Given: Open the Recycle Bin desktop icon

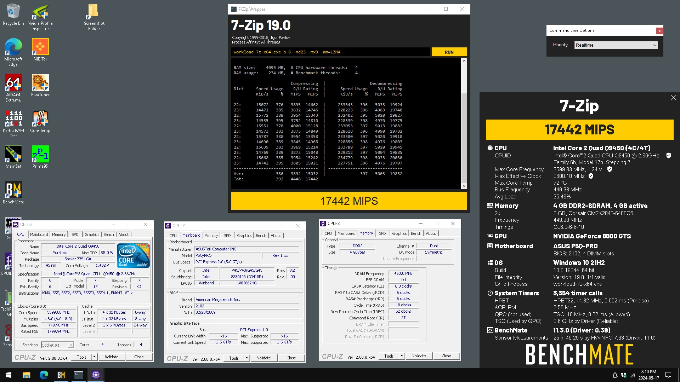Looking at the screenshot, I should (13, 15).
